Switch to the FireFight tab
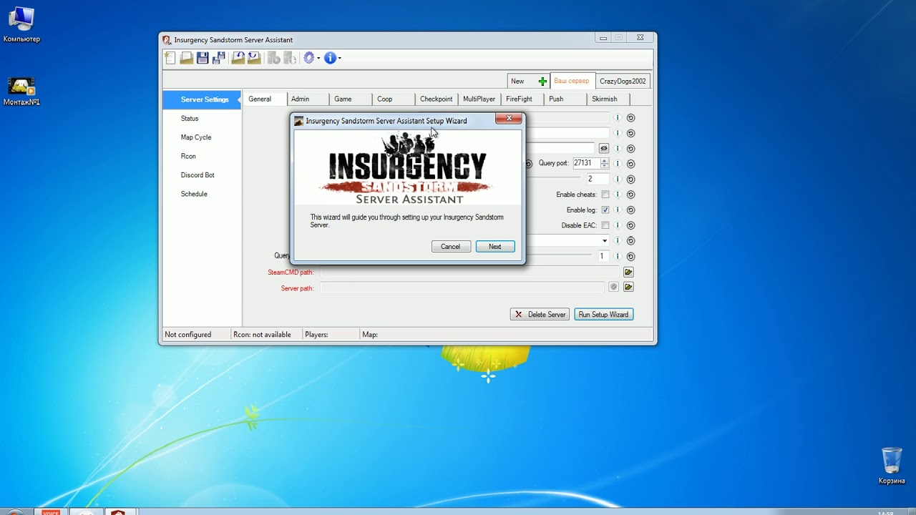Viewport: 916px width, 515px height. (522, 99)
